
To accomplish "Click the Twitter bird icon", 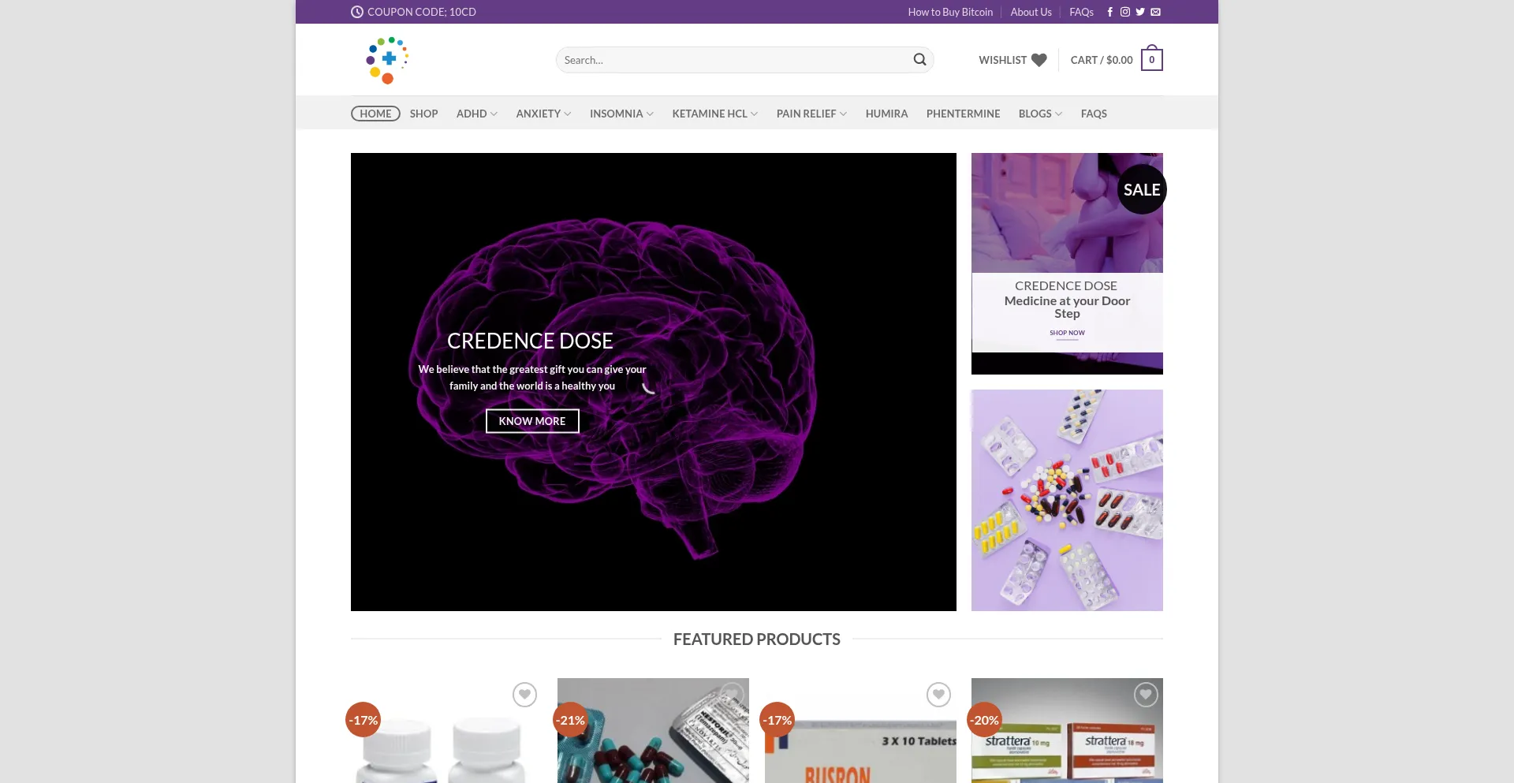I will 1140,12.
